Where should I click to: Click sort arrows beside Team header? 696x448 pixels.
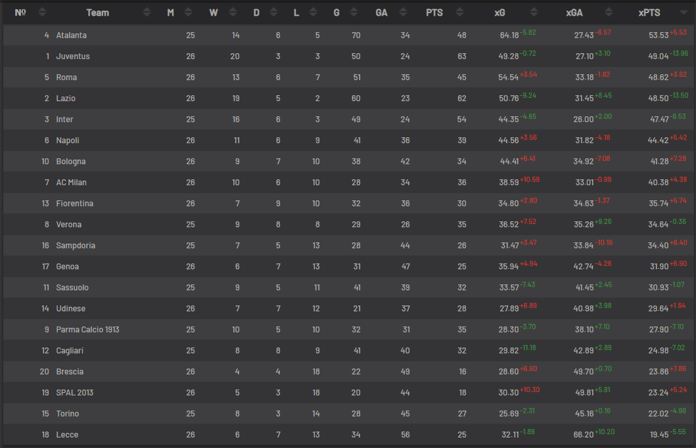147,12
